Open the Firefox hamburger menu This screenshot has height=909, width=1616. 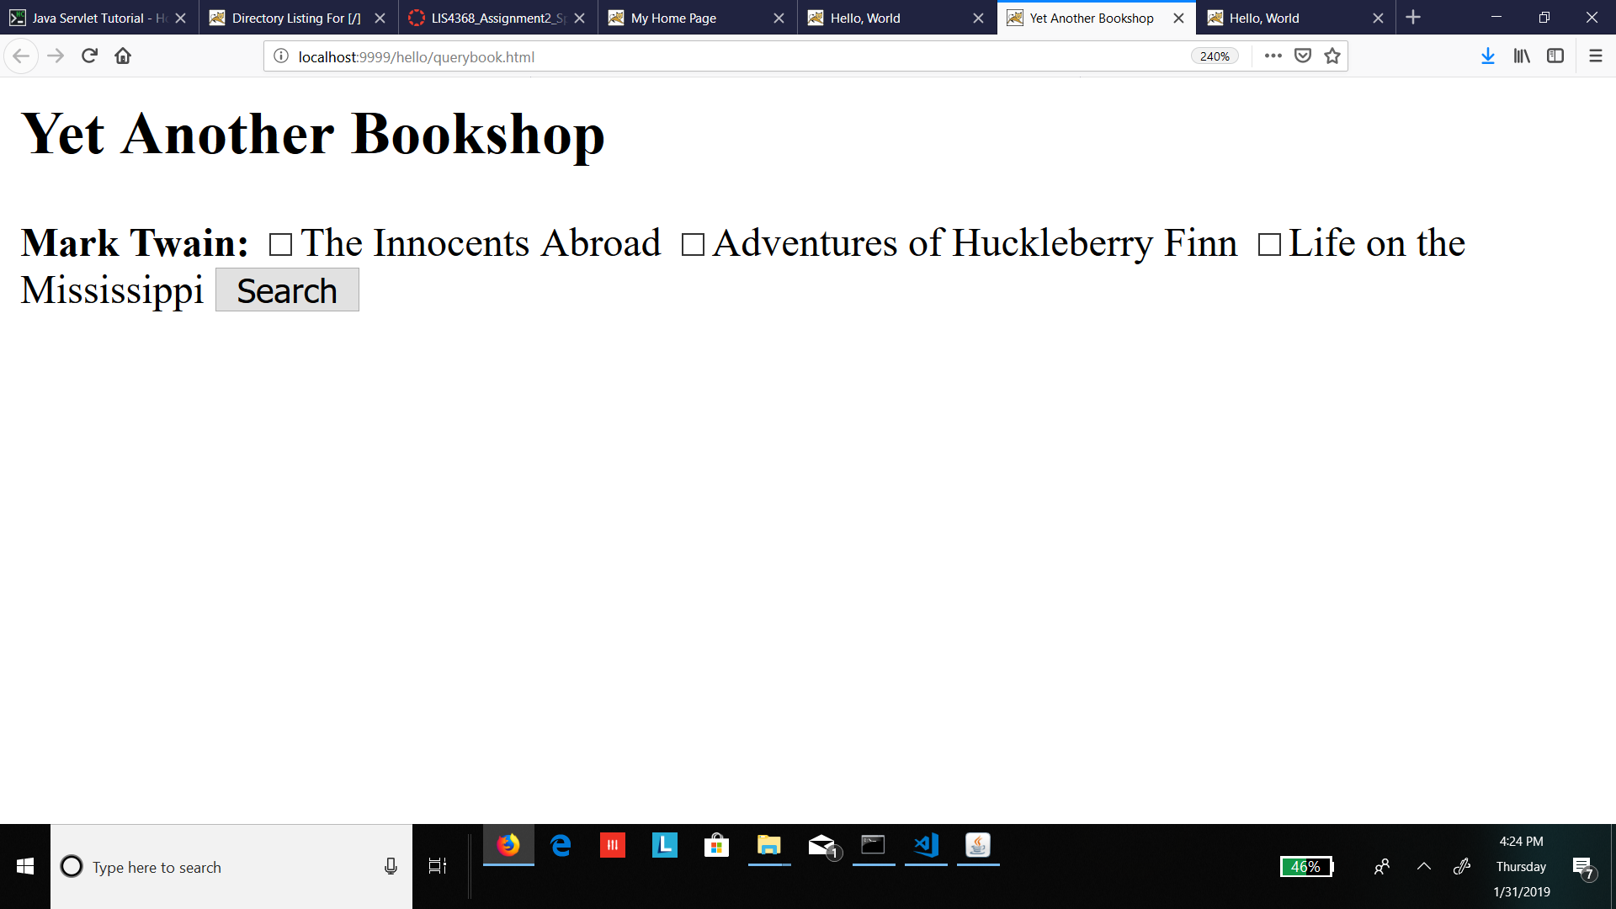tap(1595, 56)
